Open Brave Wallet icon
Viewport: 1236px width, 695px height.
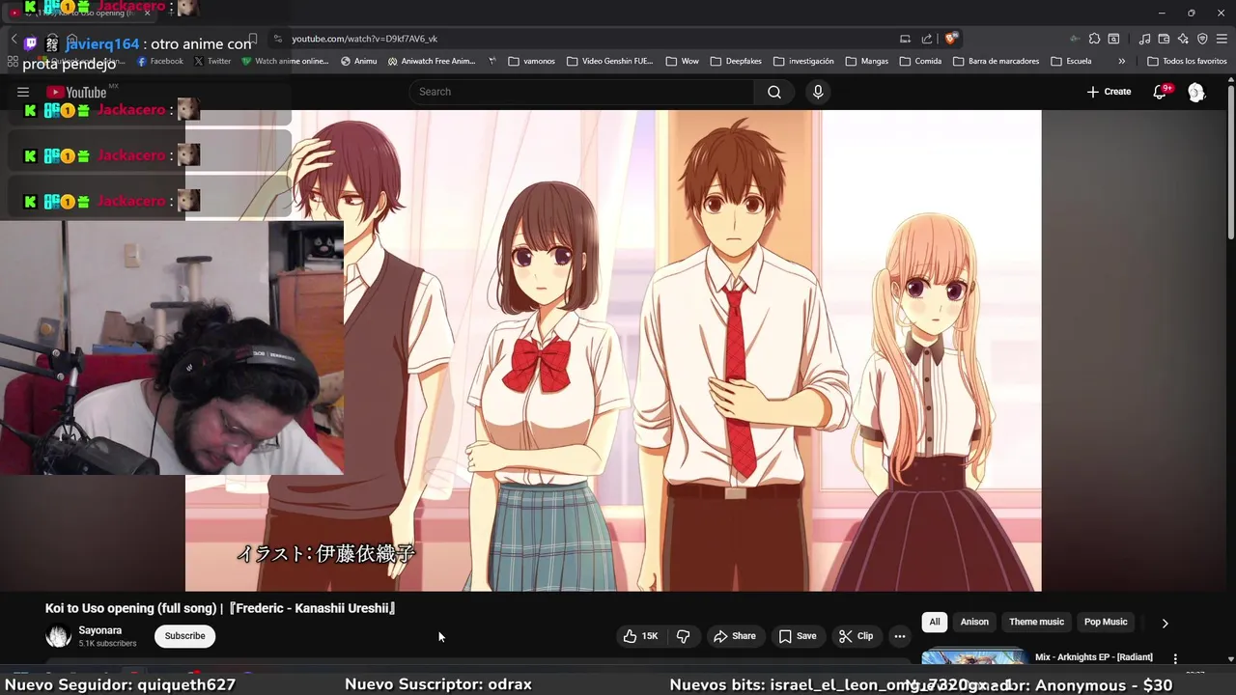(x=1164, y=39)
